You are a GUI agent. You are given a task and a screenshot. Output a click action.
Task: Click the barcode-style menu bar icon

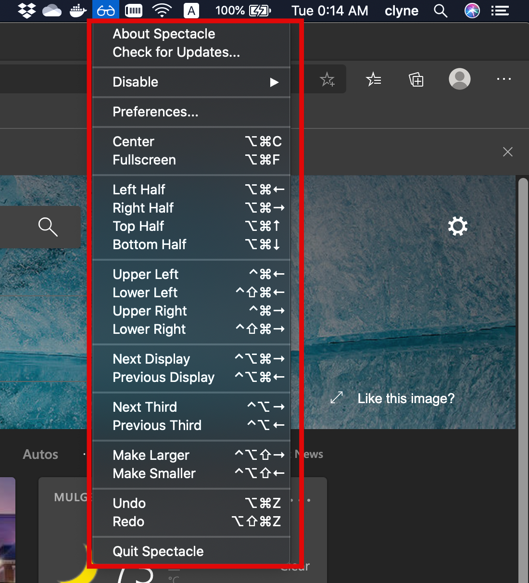134,11
